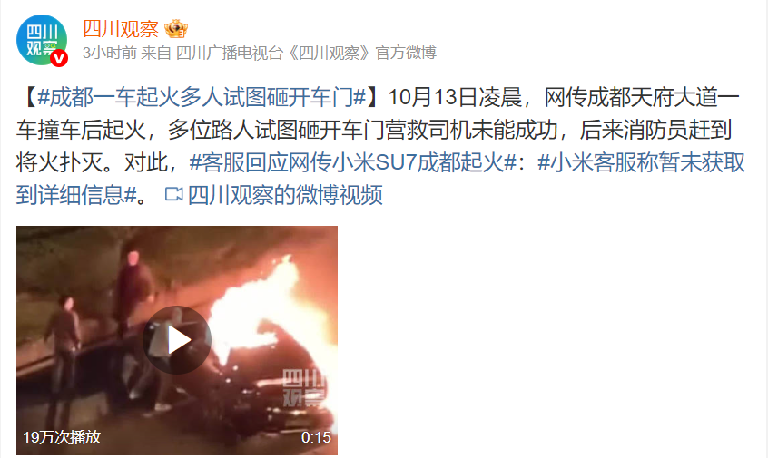Click the flames in the video thumbnail
Image resolution: width=768 pixels, height=458 pixels.
coord(264,304)
